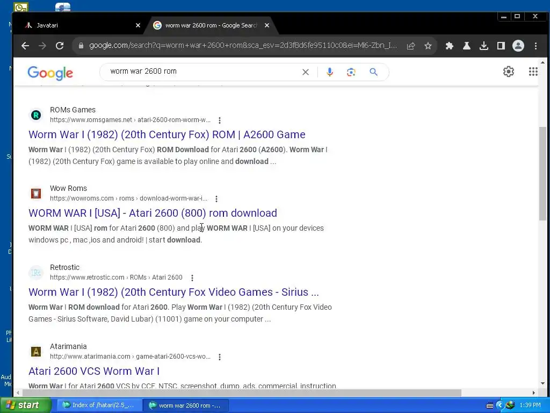Viewport: 550px width, 413px height.
Task: Click the Wow Roms site favicon
Action: [x=36, y=194]
